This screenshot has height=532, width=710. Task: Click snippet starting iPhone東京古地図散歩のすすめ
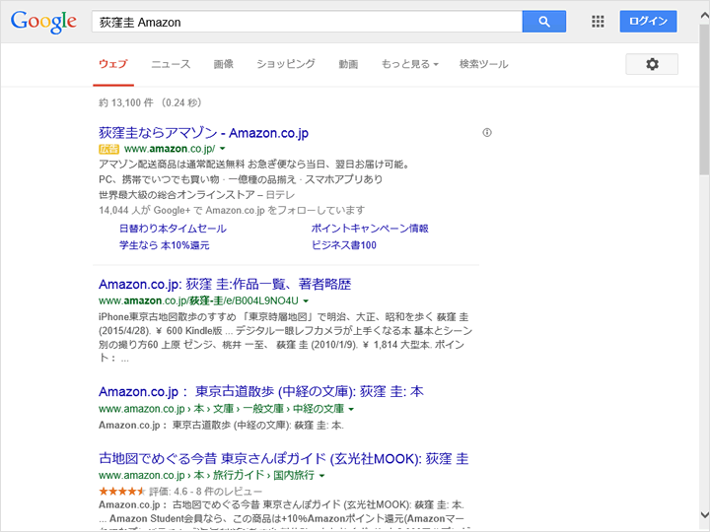point(285,338)
